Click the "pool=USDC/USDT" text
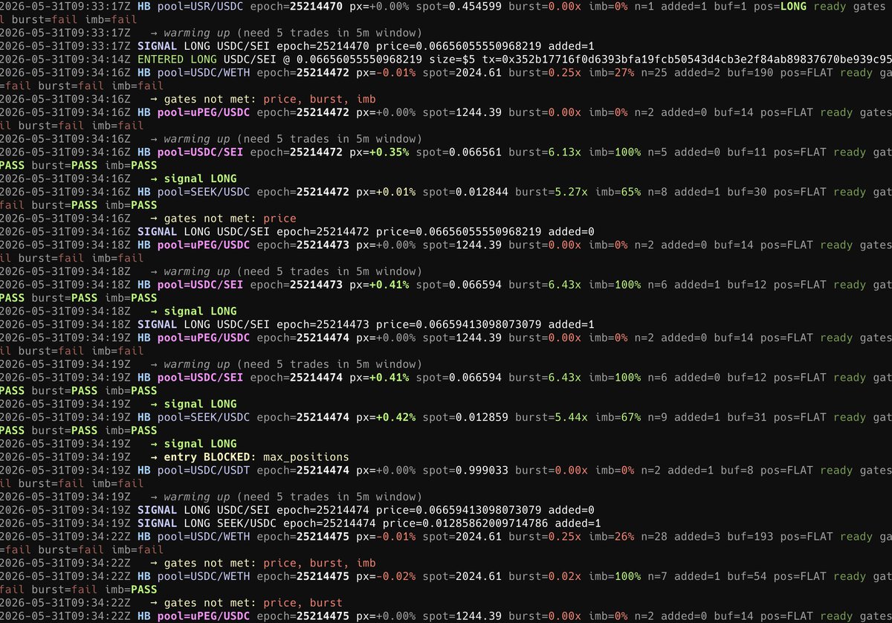The height and width of the screenshot is (623, 892). click(x=202, y=470)
